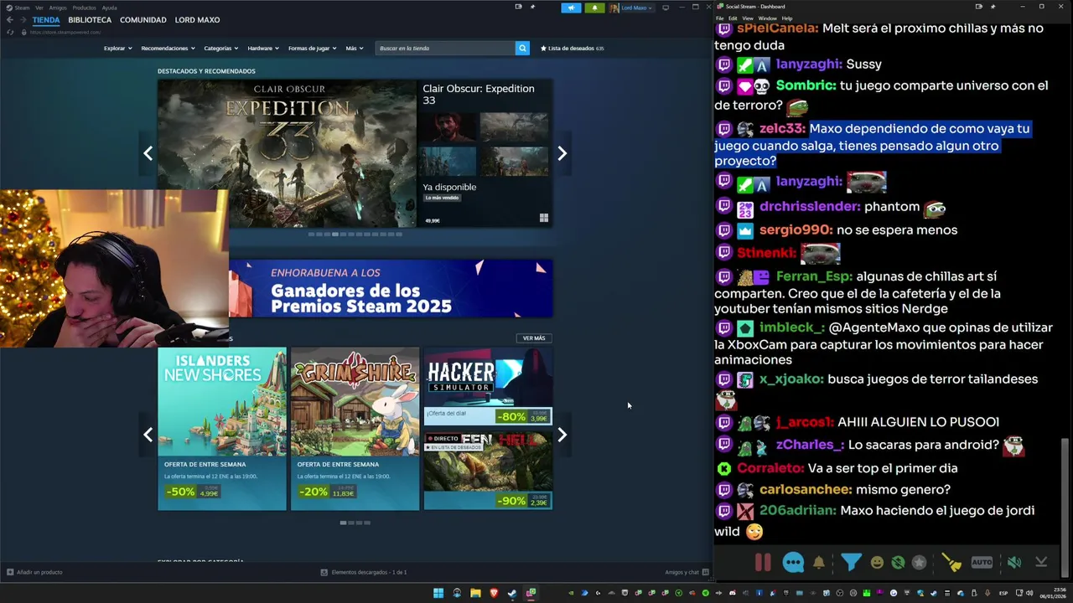
Task: Open the Hacker Simulator daily deal
Action: click(488, 386)
